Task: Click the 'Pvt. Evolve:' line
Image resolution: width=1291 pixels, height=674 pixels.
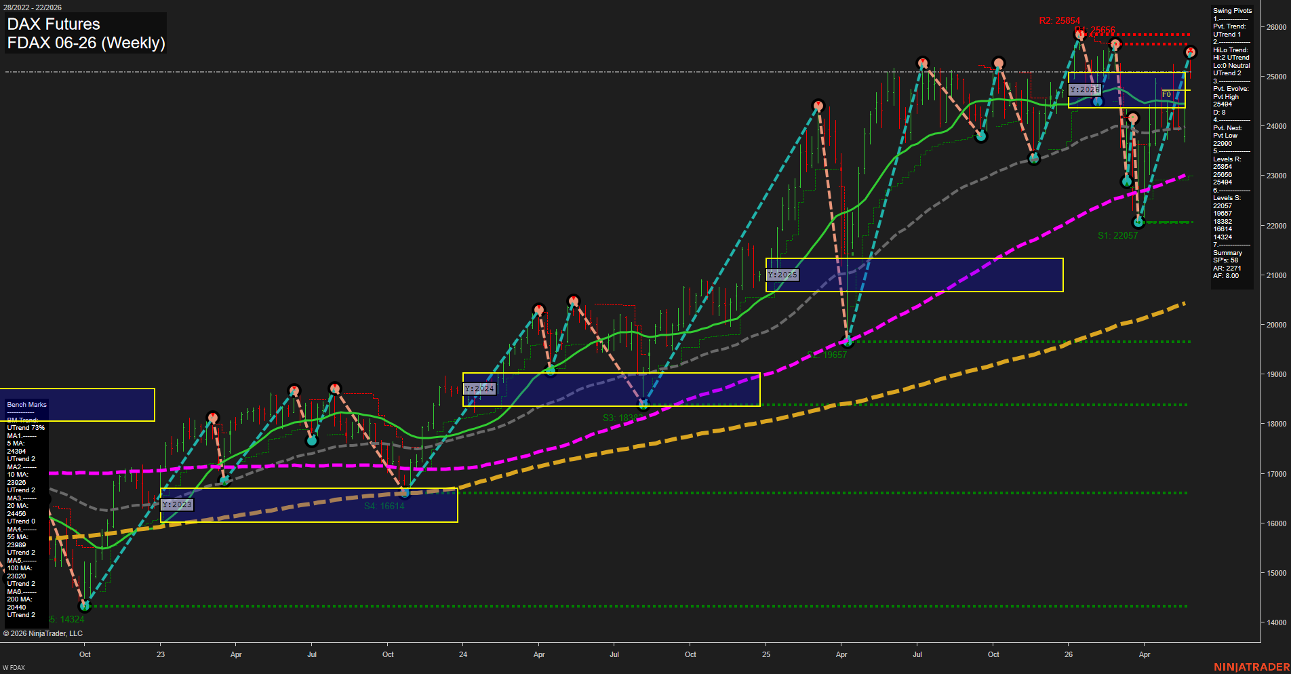Action: coord(1231,89)
